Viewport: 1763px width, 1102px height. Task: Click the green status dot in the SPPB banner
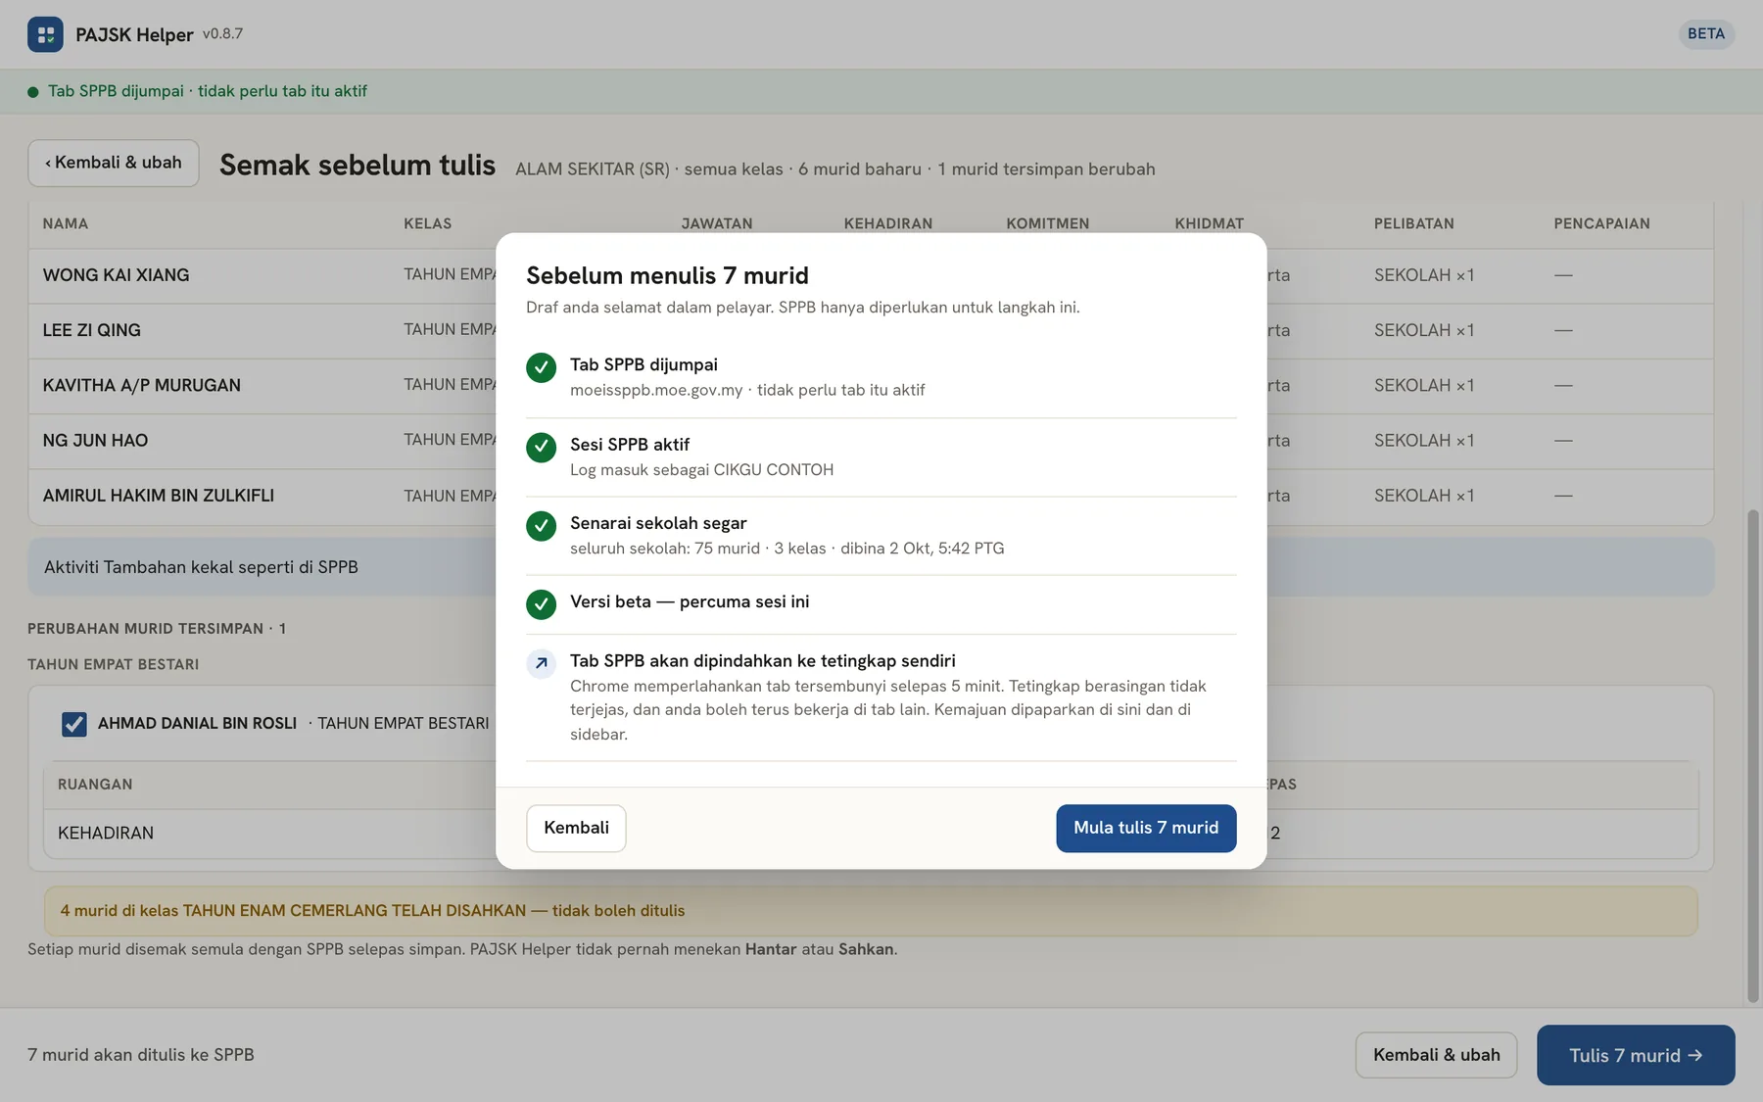pyautogui.click(x=33, y=92)
